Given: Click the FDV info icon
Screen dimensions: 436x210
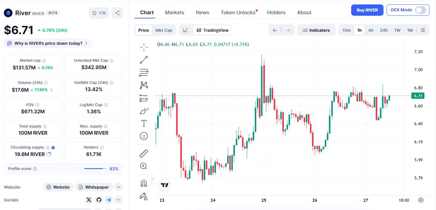Looking at the screenshot, I should click(x=37, y=105).
